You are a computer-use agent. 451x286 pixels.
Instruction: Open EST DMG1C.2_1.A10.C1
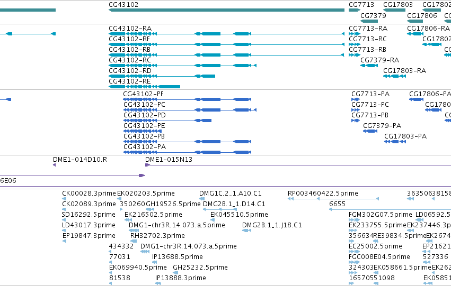(231, 193)
